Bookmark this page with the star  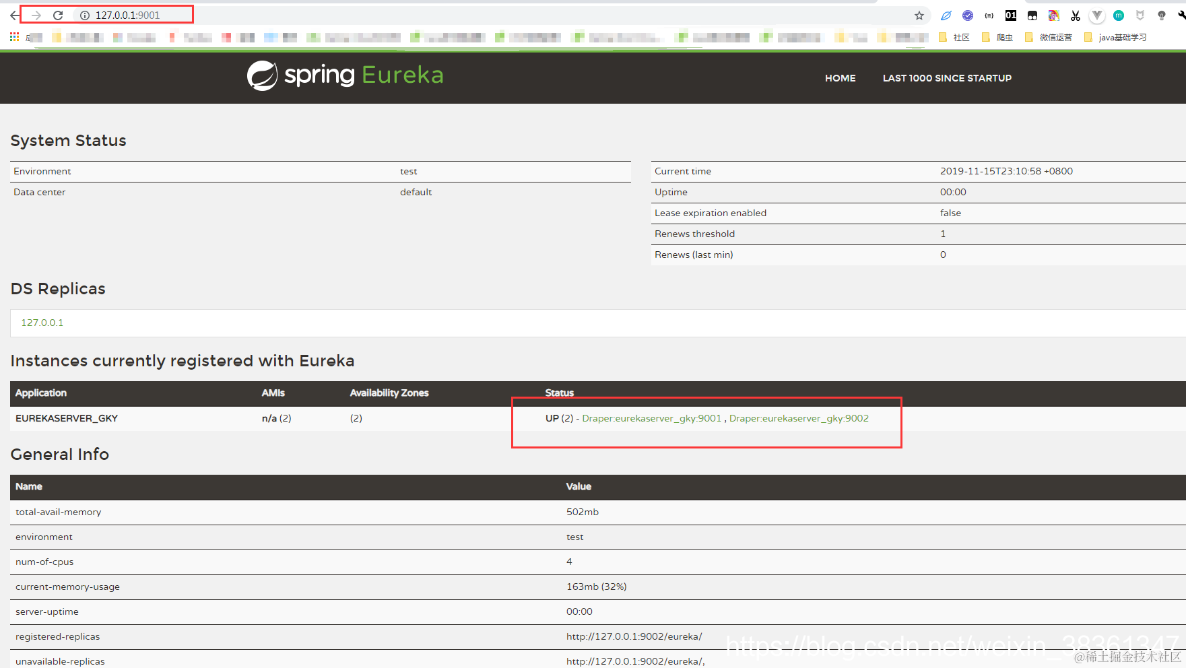[919, 15]
